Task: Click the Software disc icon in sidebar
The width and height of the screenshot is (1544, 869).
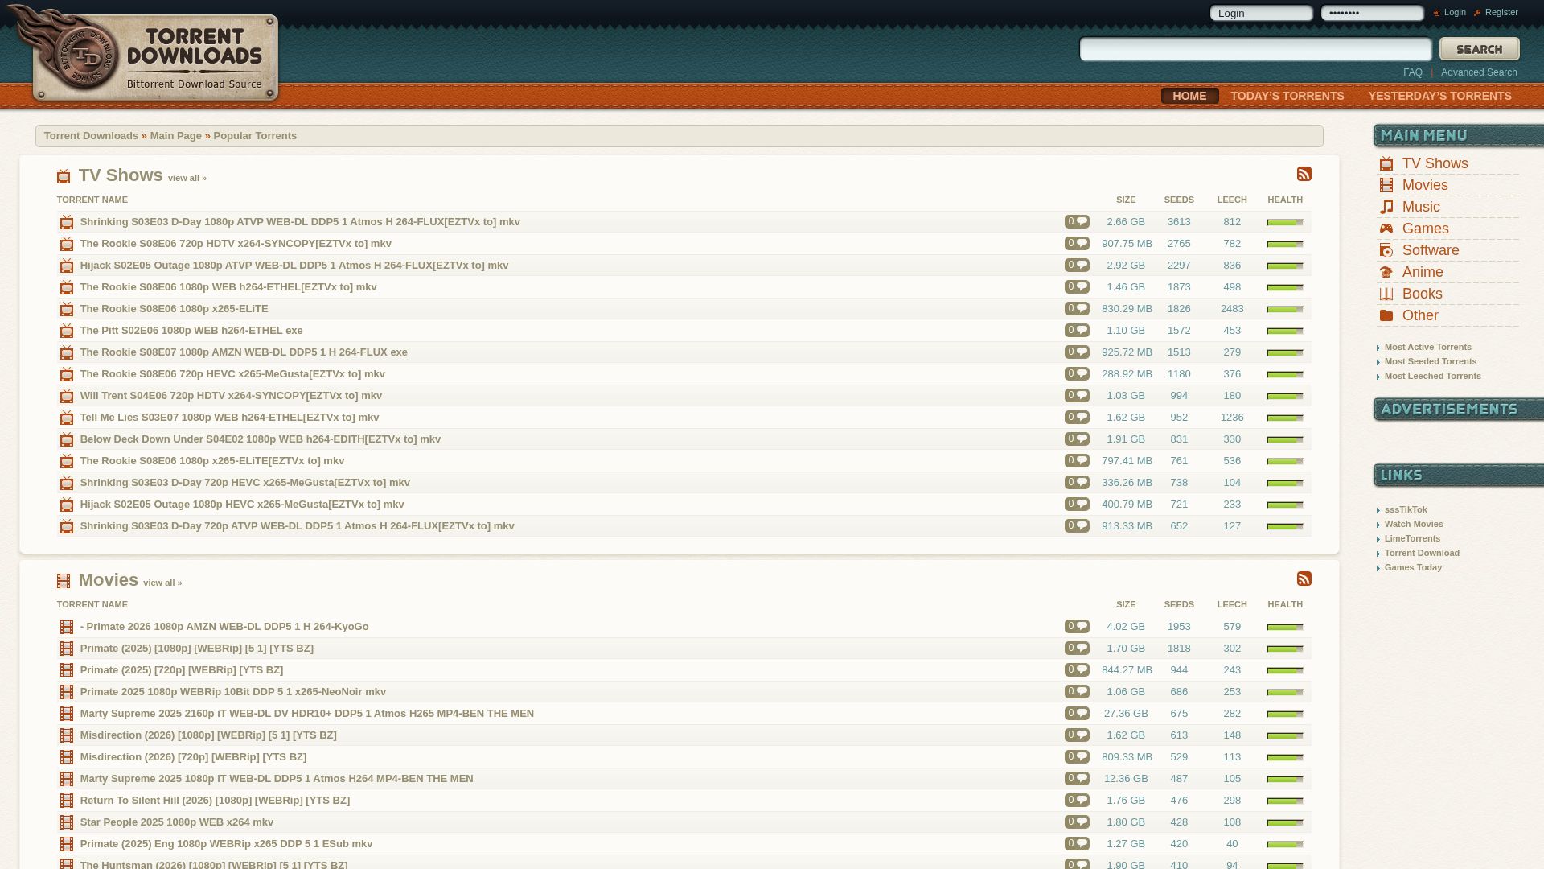Action: [1386, 250]
